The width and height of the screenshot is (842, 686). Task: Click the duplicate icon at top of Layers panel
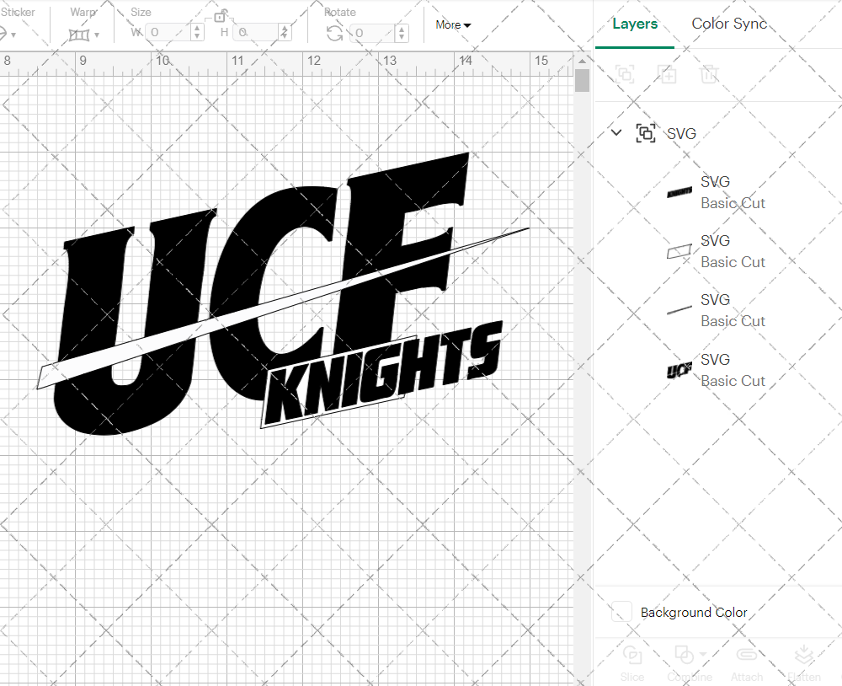pos(667,74)
